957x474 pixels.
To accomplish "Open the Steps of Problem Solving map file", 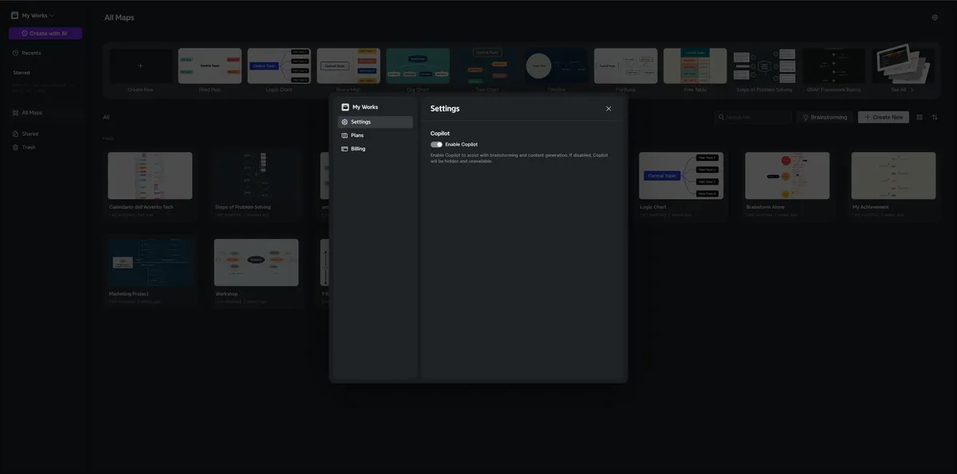I will pyautogui.click(x=256, y=185).
